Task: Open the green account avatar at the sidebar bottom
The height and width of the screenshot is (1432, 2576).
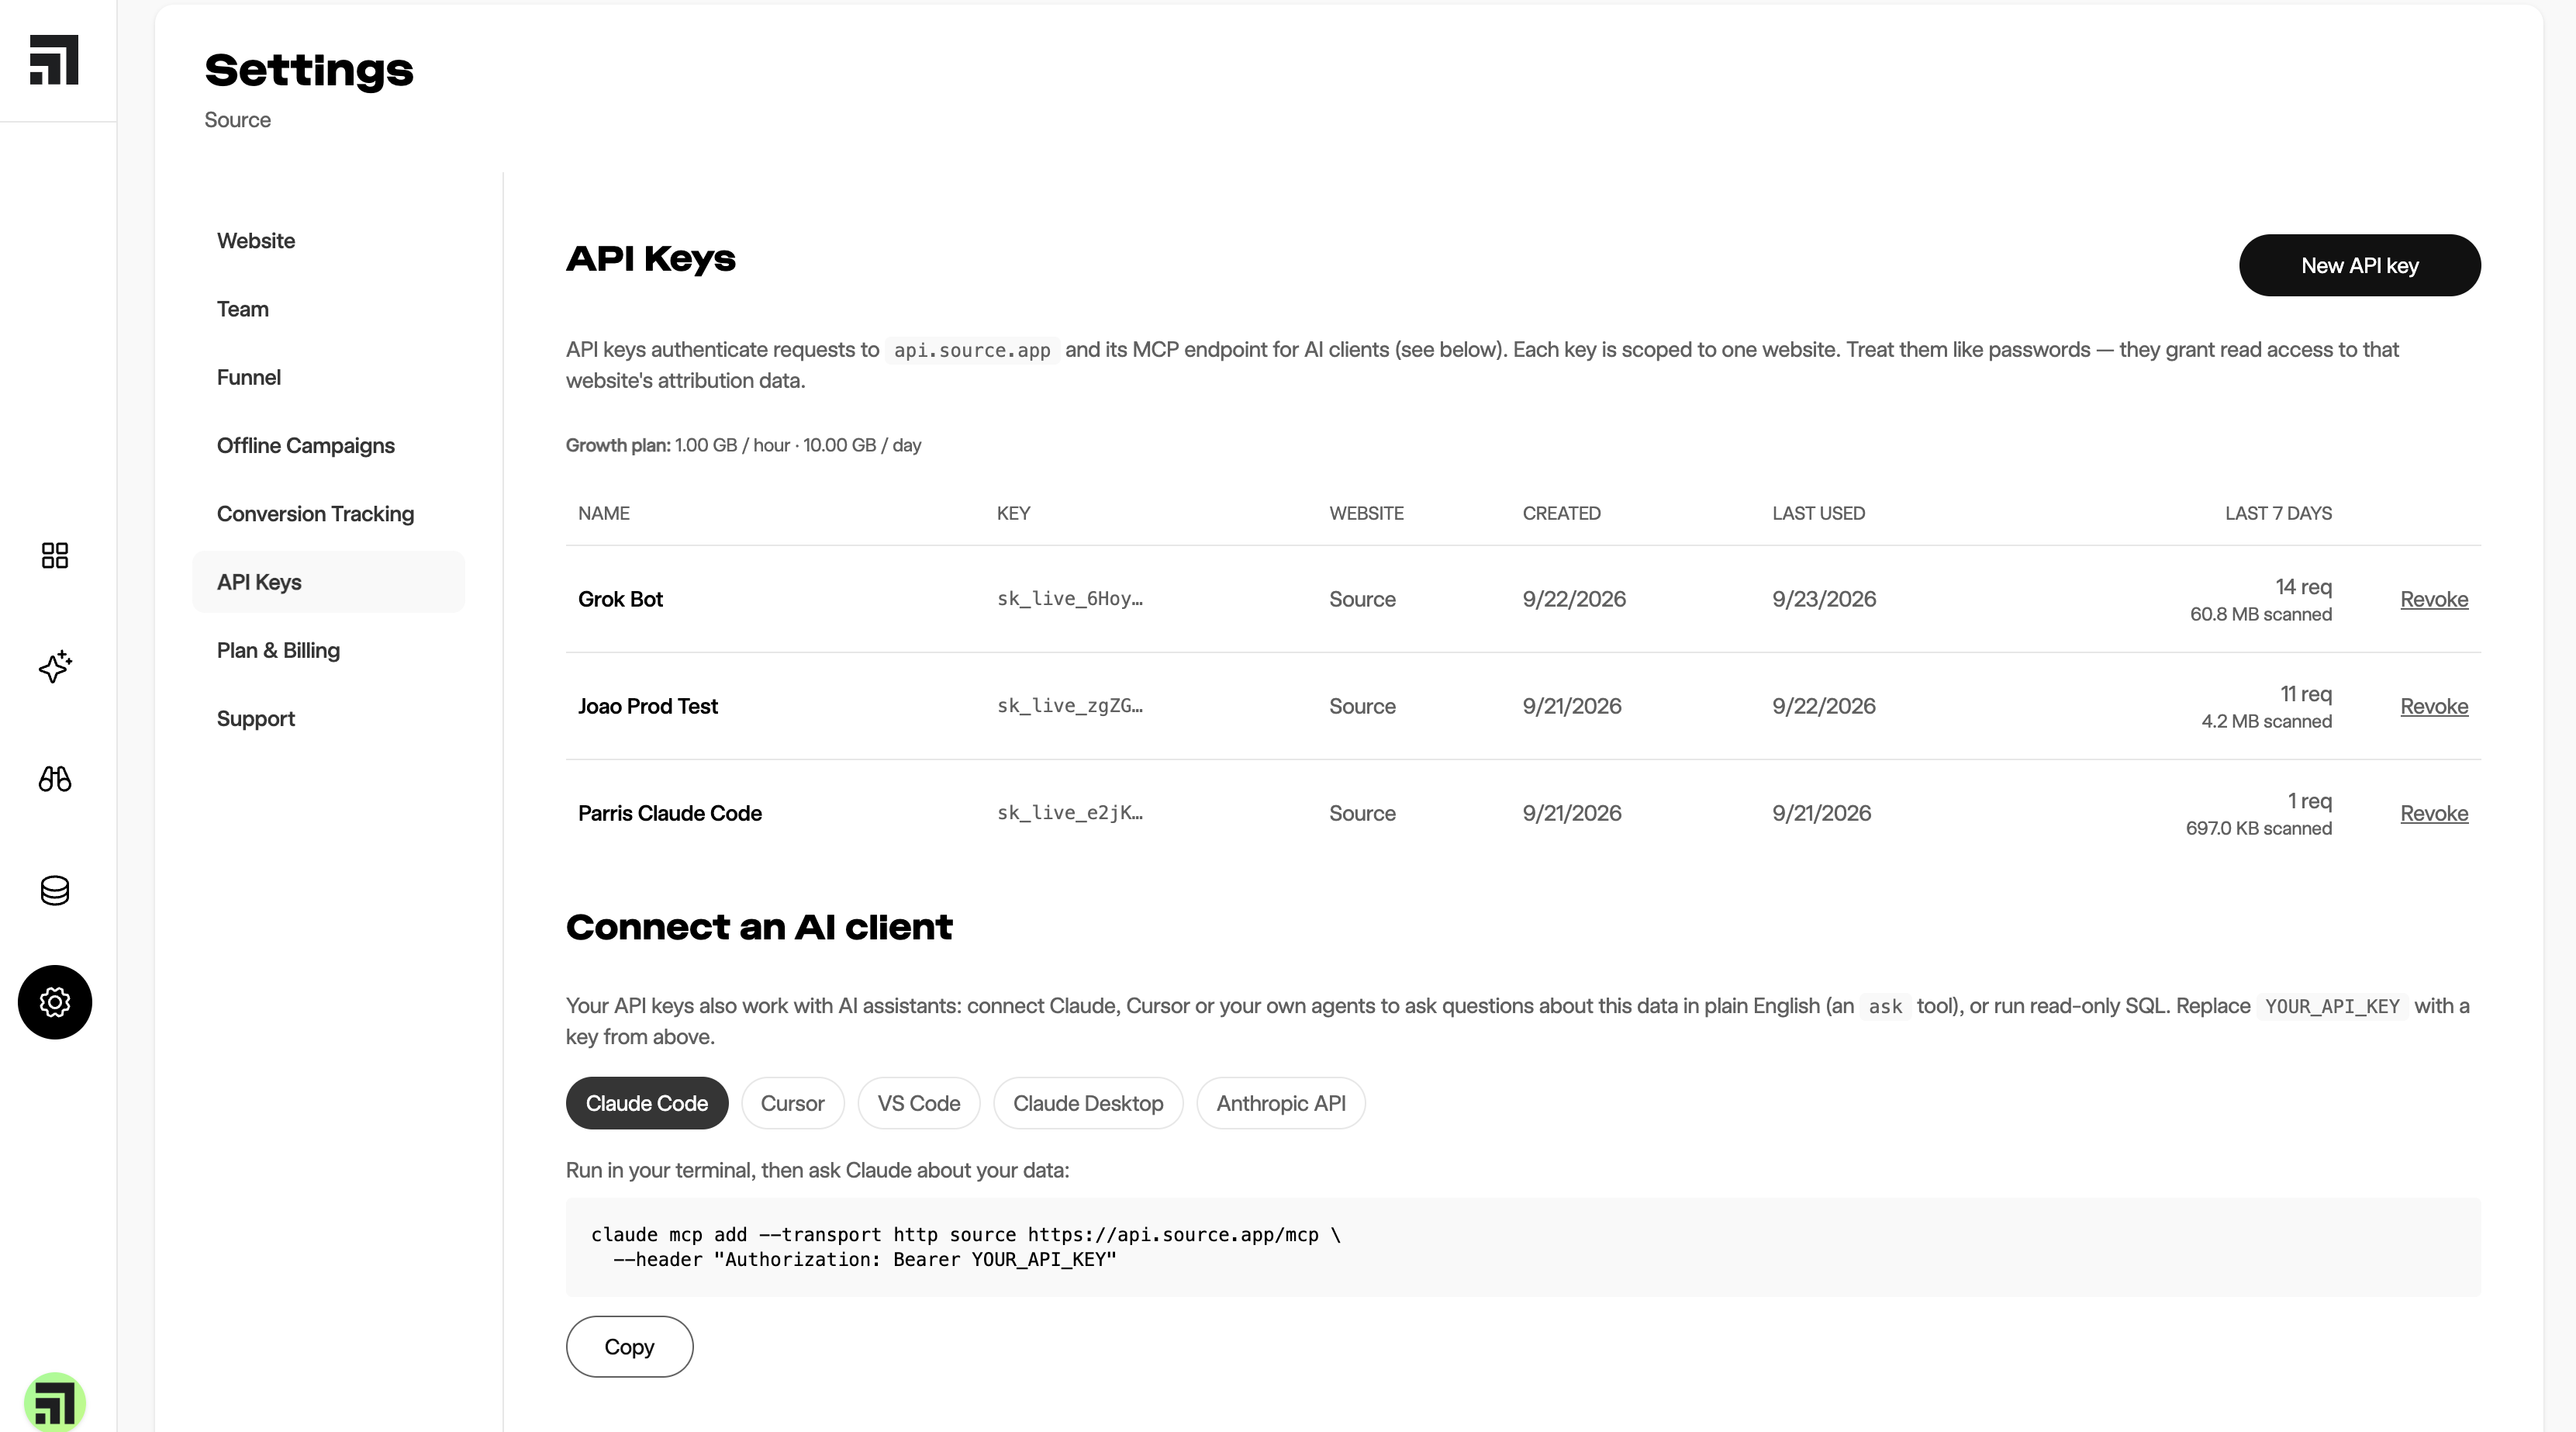Action: point(55,1402)
